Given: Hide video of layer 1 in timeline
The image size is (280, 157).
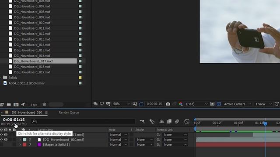Looking at the screenshot, I should pyautogui.click(x=1, y=135).
